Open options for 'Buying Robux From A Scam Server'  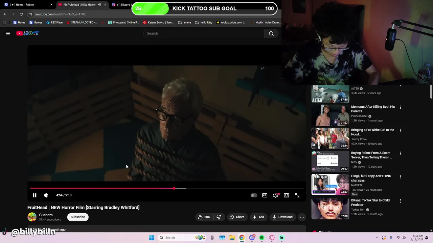click(400, 153)
